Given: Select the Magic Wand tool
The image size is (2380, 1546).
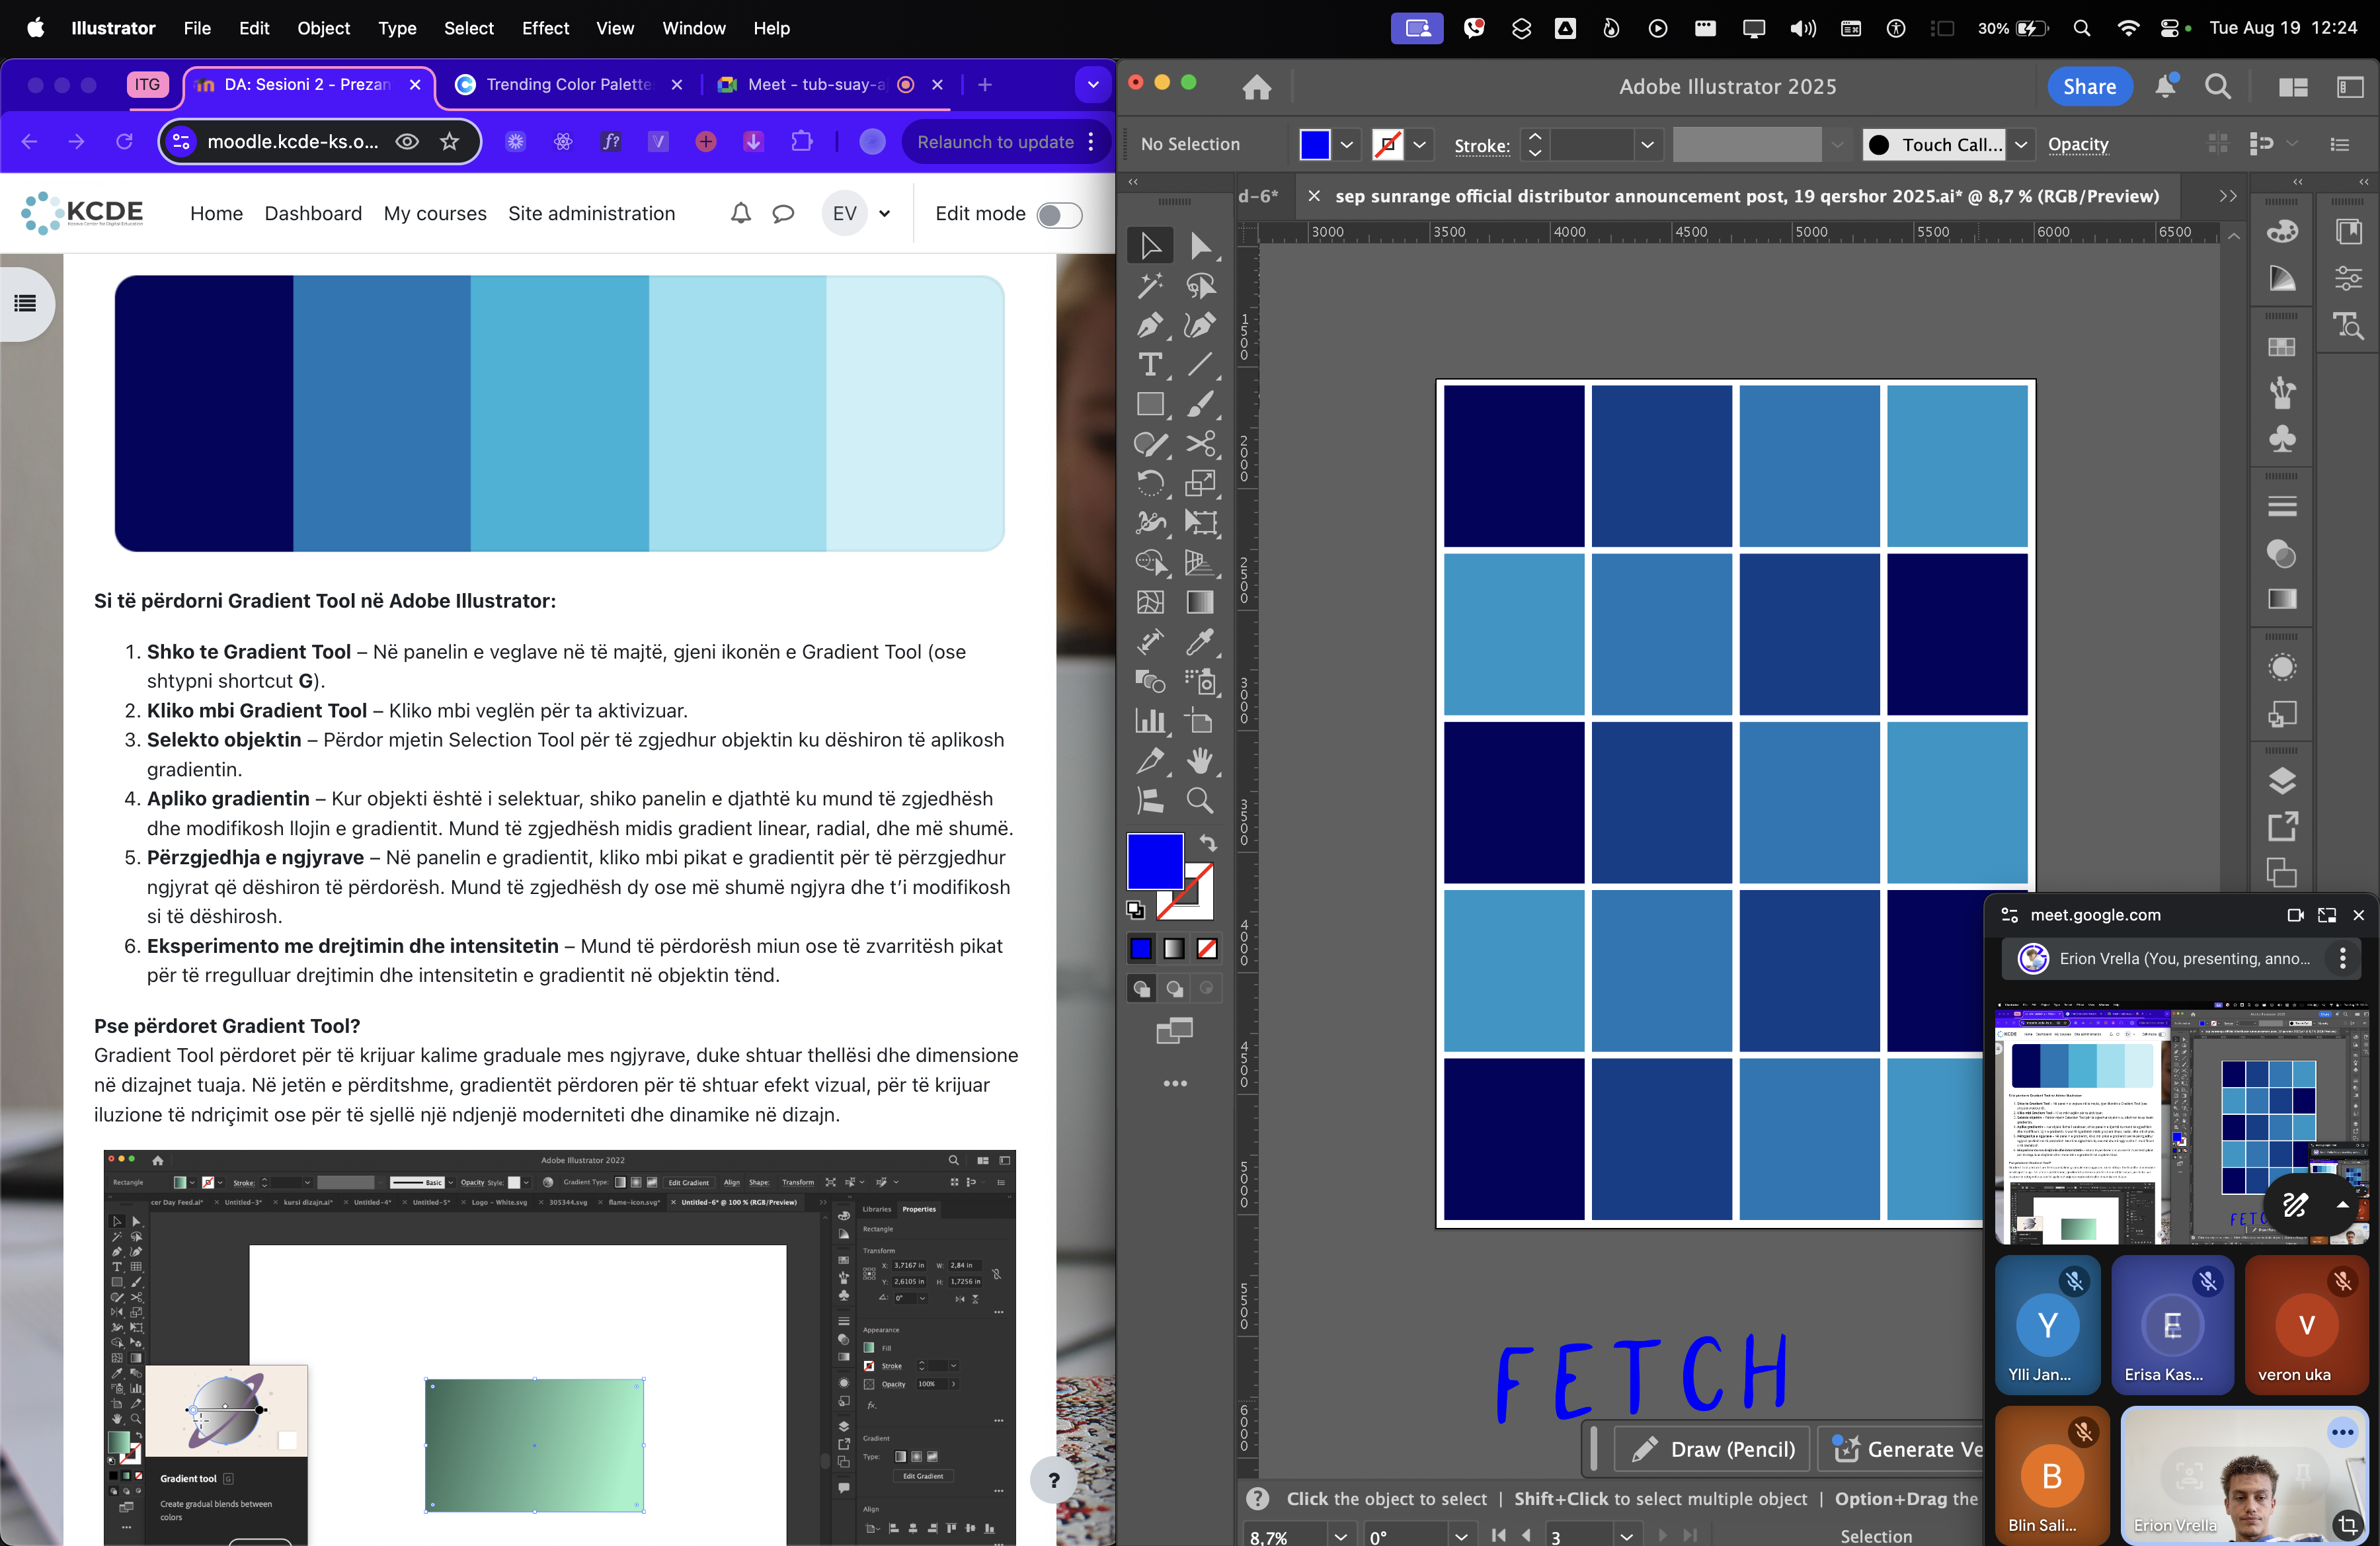Looking at the screenshot, I should [1150, 286].
